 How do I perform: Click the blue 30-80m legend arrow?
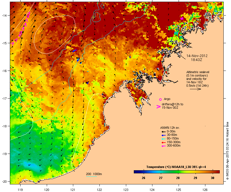click(x=163, y=135)
